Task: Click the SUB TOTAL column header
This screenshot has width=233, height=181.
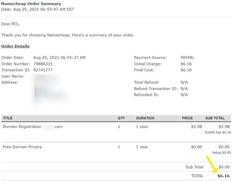Action: coord(215,118)
